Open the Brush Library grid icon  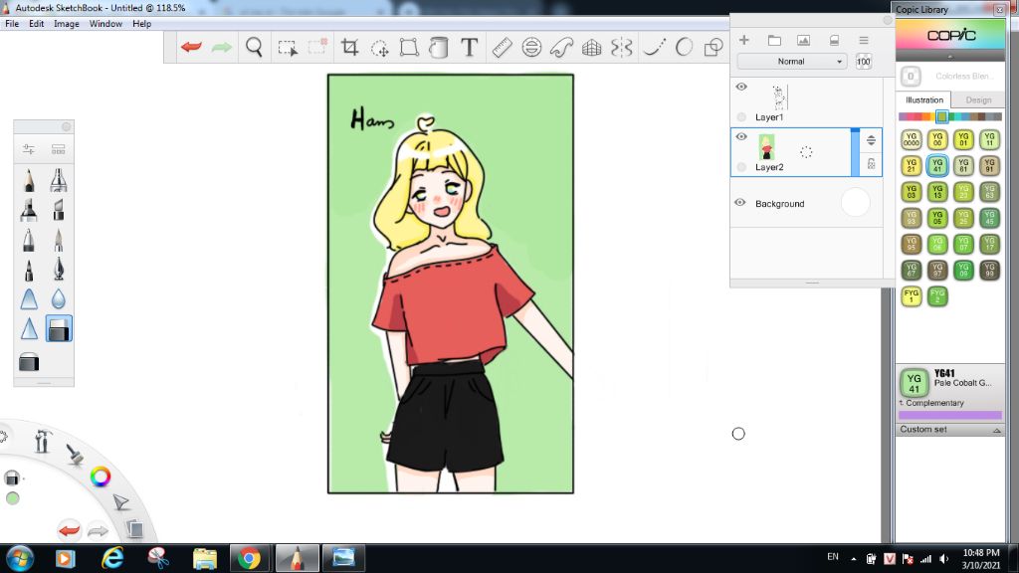pos(59,149)
